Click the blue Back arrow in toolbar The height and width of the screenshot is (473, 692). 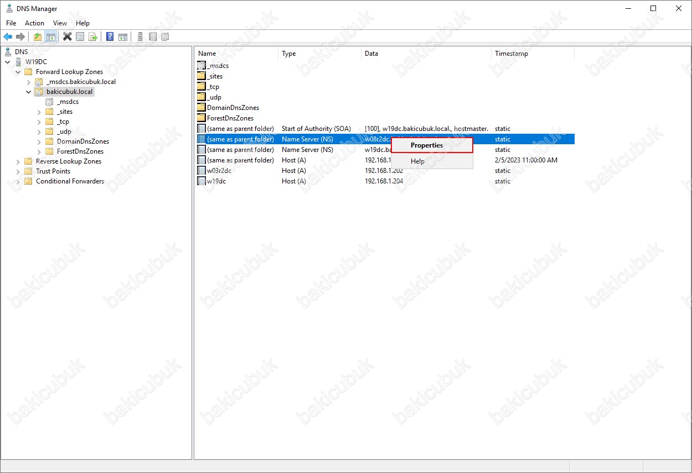tap(8, 37)
